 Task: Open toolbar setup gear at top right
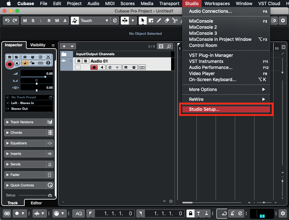[x=283, y=20]
